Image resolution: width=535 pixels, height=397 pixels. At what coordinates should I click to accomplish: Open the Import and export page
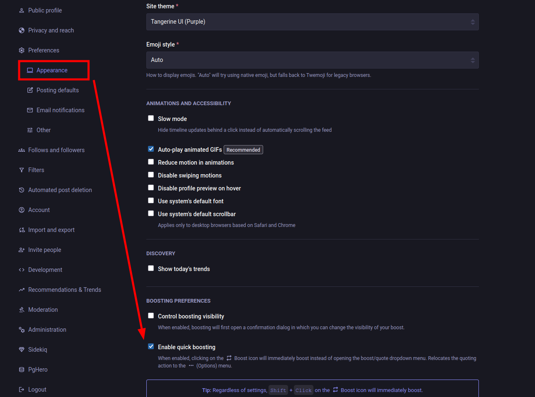[x=51, y=230]
